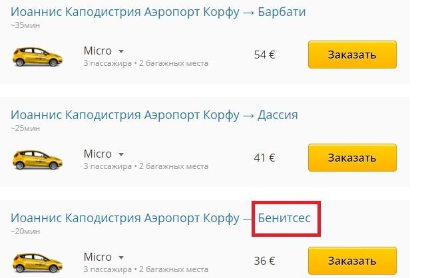Open the Аэропорт Корфу → Дассия route link
Screen dimensions: 432x278
coord(154,115)
